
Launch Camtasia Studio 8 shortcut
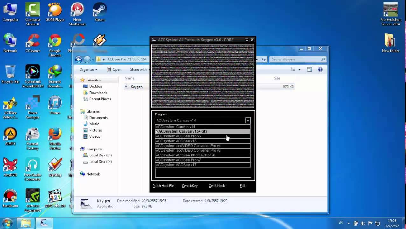(32, 15)
